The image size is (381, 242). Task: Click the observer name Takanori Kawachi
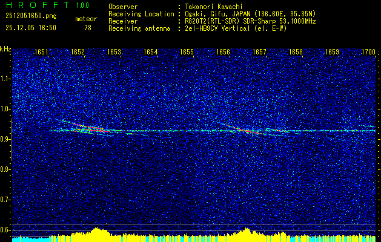(x=214, y=7)
